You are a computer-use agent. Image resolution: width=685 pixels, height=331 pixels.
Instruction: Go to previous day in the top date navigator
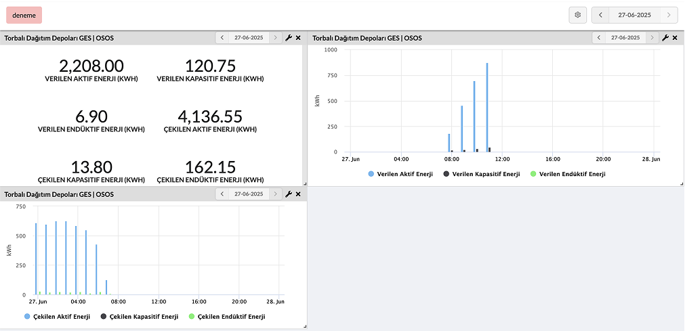[600, 15]
